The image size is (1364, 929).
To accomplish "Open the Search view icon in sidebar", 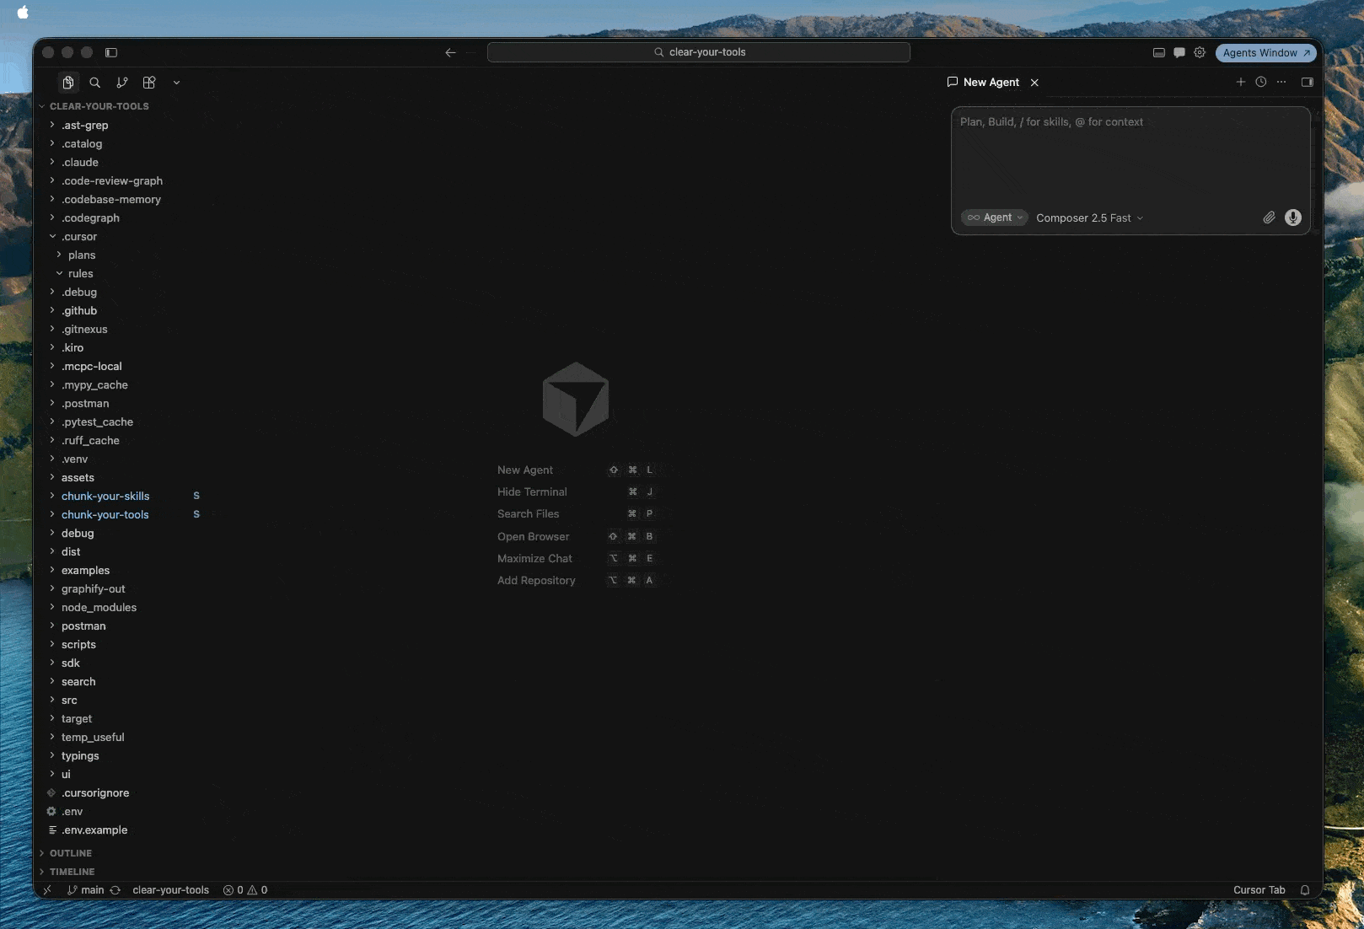I will click(95, 83).
